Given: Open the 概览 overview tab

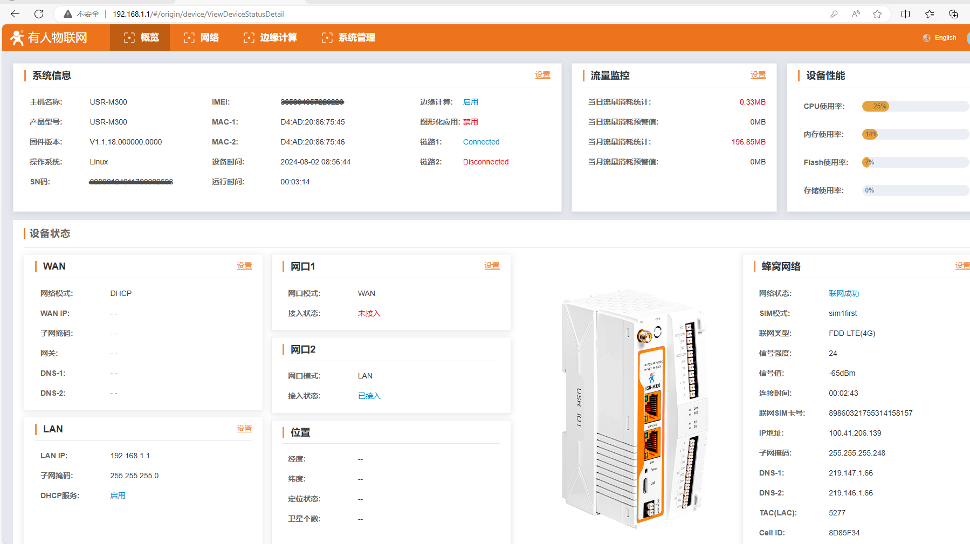Looking at the screenshot, I should coord(141,38).
